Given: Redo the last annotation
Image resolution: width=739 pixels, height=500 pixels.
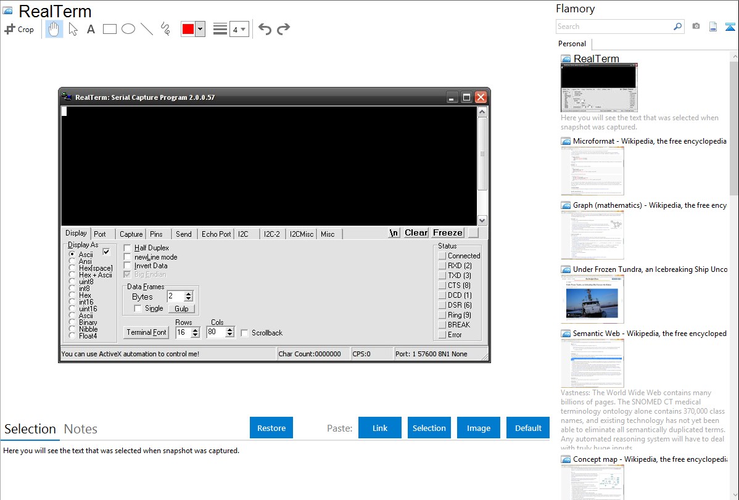Looking at the screenshot, I should coord(283,29).
